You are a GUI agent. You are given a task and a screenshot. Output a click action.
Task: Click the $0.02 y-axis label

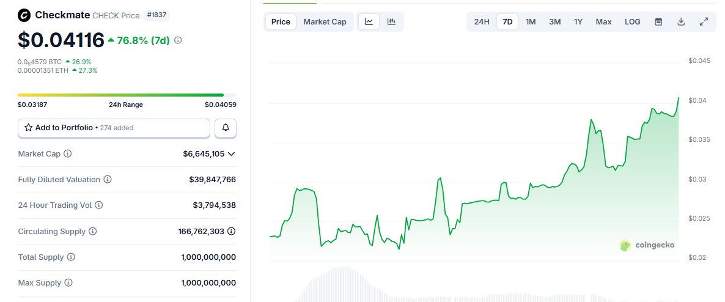point(696,257)
